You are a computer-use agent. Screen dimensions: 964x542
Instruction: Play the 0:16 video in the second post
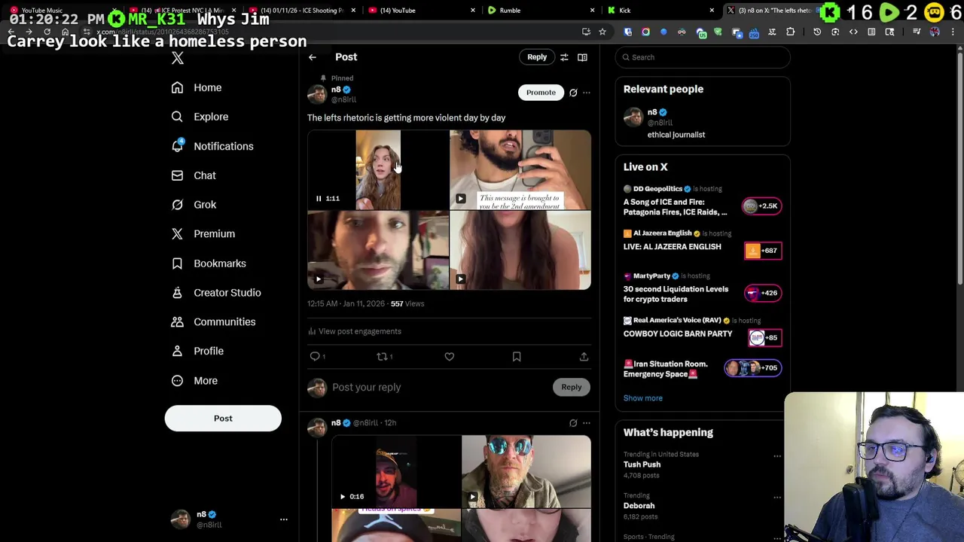coord(343,497)
